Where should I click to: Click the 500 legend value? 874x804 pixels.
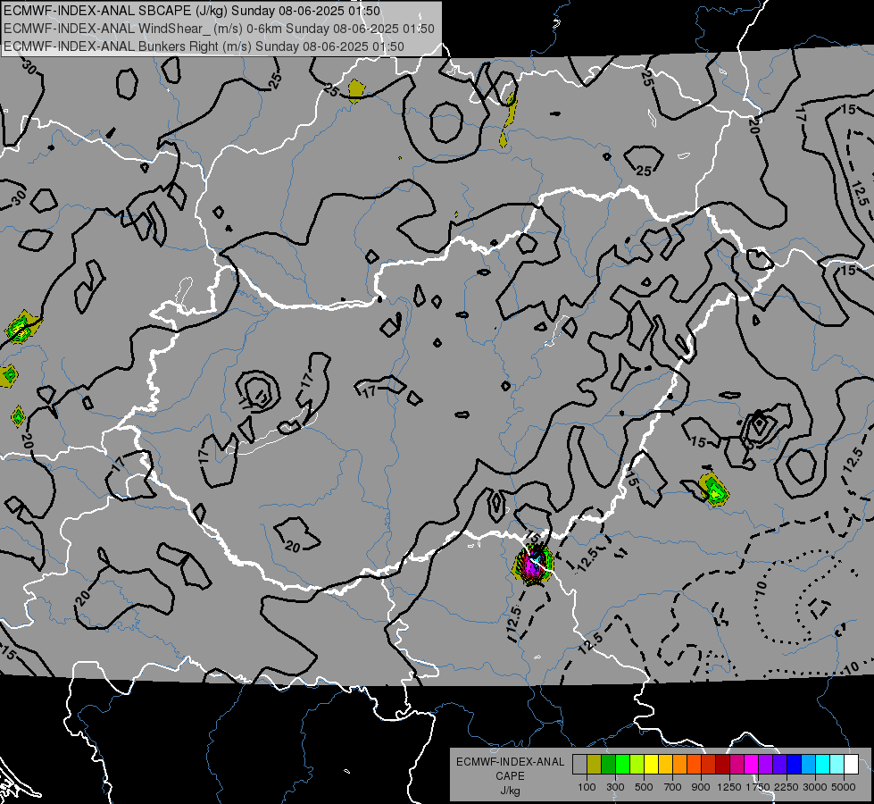pyautogui.click(x=644, y=787)
